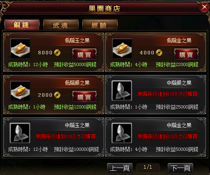
Task: Click the locked 中階金之果 grey bud icon
Action: 122,133
